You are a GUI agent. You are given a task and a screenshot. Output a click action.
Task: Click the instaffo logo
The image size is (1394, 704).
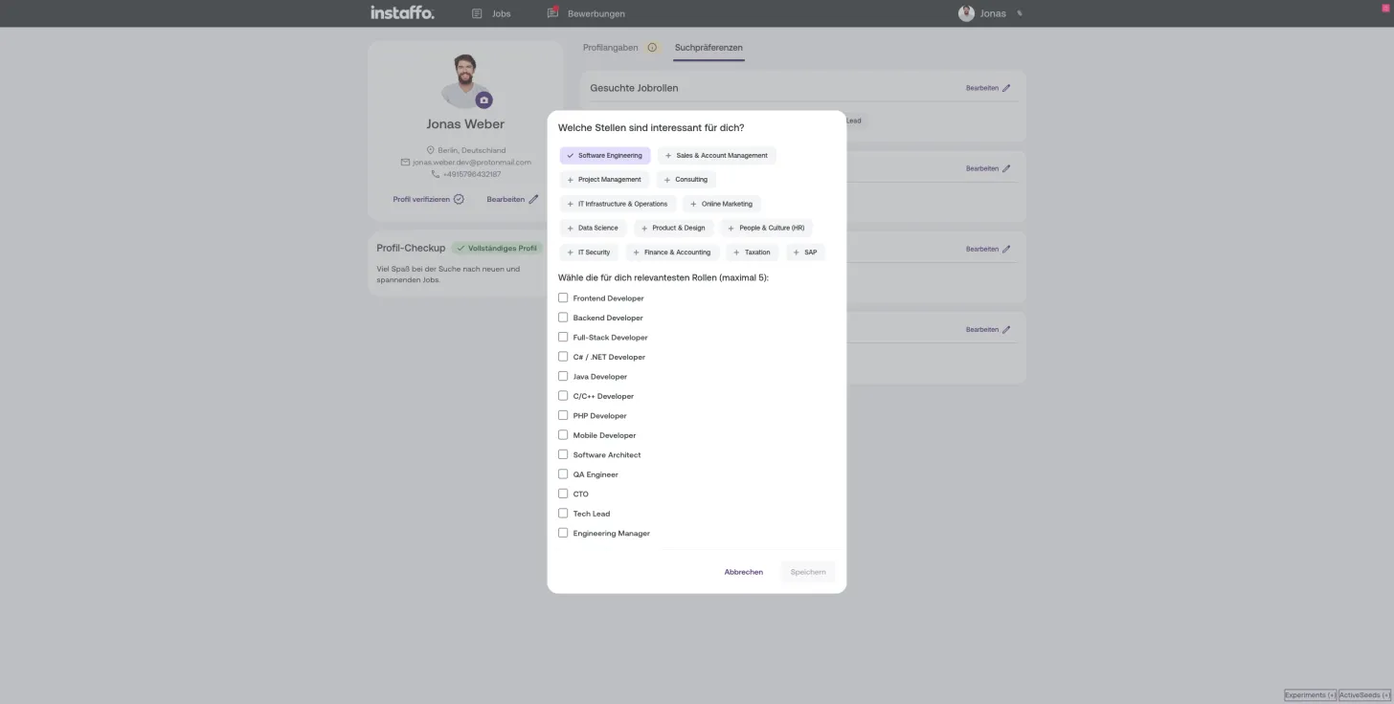402,12
